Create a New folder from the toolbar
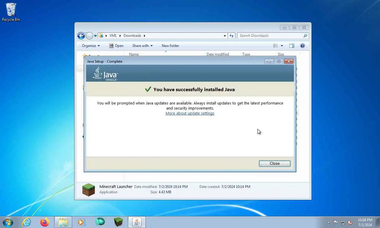380x228 pixels. (x=170, y=46)
